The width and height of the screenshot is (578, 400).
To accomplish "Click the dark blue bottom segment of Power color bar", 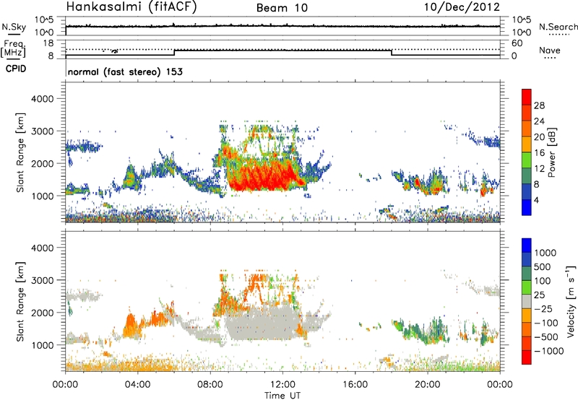I will tap(527, 207).
